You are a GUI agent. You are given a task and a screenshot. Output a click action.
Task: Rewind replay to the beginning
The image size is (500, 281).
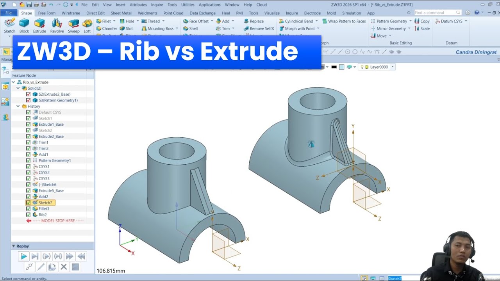[x=81, y=256]
